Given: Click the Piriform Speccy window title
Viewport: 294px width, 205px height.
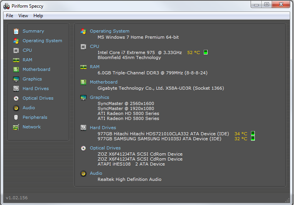Looking at the screenshot, I should point(27,6).
